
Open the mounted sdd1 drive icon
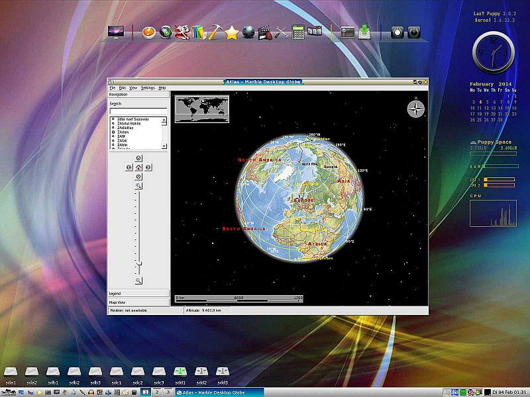tap(180, 372)
